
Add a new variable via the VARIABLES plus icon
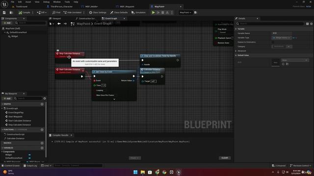tap(42, 148)
